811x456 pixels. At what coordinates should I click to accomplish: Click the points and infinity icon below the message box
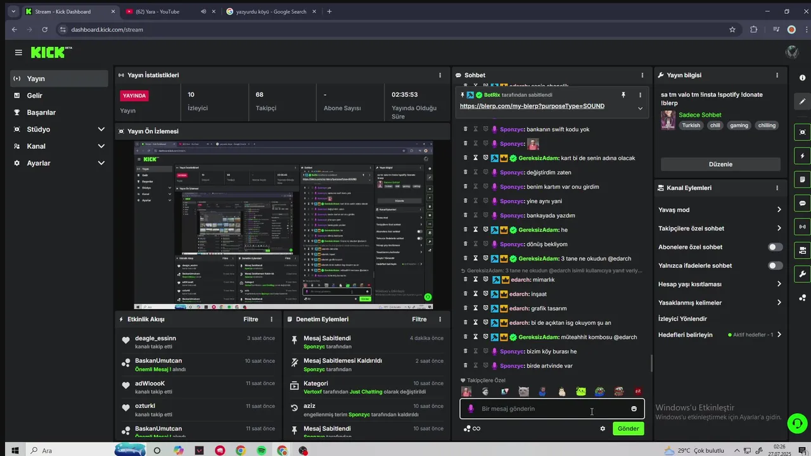click(472, 429)
